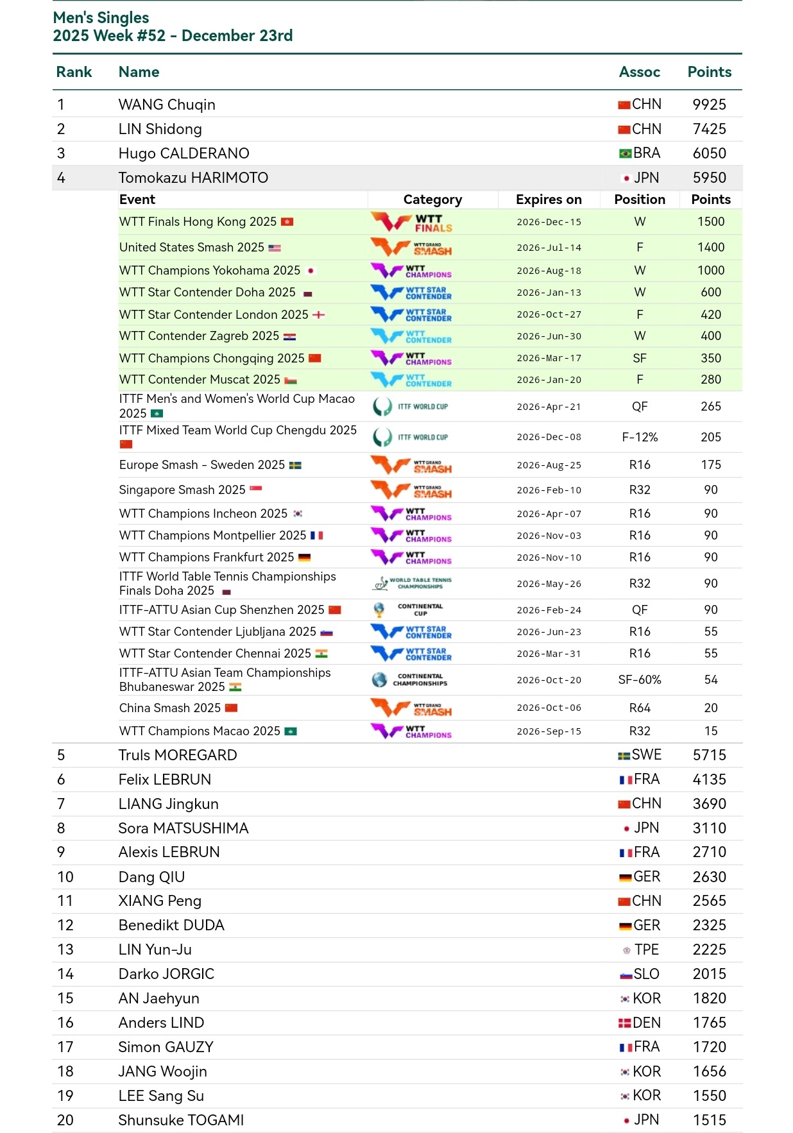Click the Champions logo in Macao 2025 row
Viewport: 793px width, 1133px height.
pos(411,731)
